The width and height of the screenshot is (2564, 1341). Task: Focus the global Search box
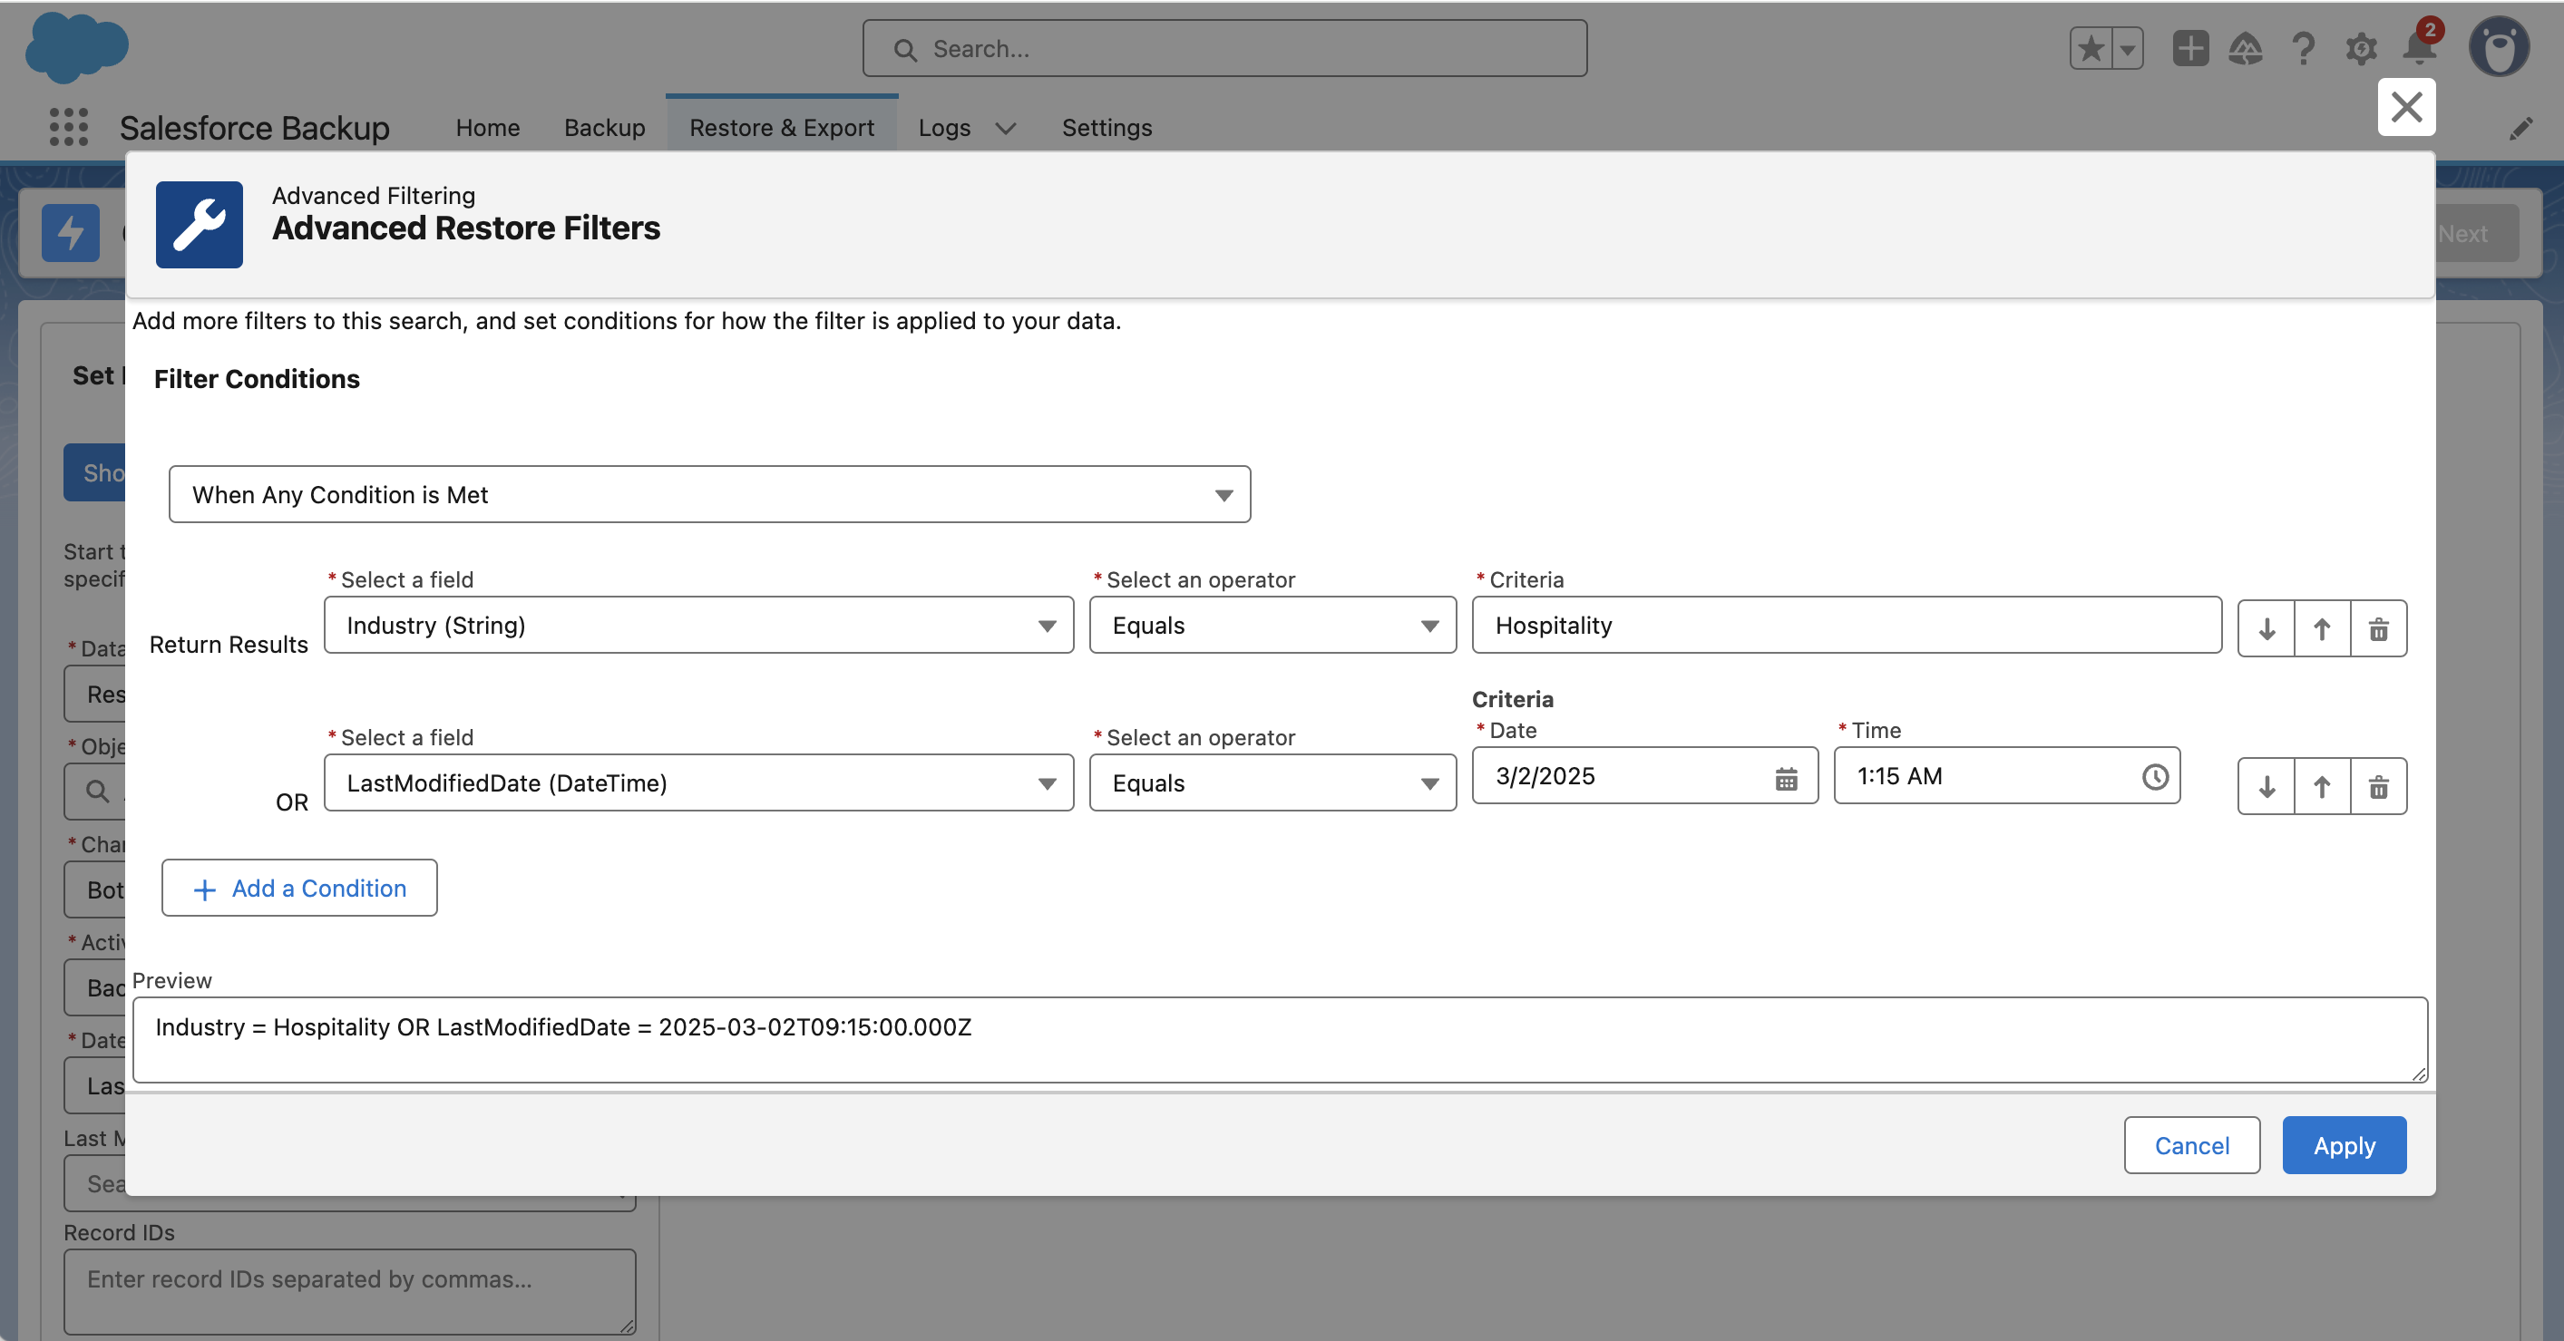pyautogui.click(x=1224, y=49)
